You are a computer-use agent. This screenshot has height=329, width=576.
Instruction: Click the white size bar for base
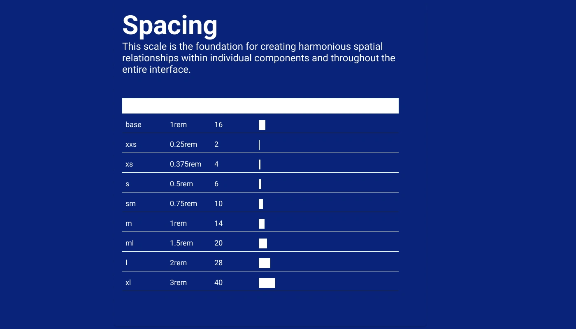pos(262,125)
